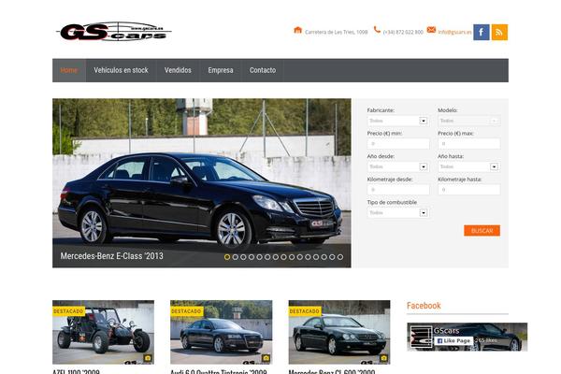The image size is (561, 374).
Task: Expand the Fabricante dropdown
Action: pyautogui.click(x=398, y=121)
